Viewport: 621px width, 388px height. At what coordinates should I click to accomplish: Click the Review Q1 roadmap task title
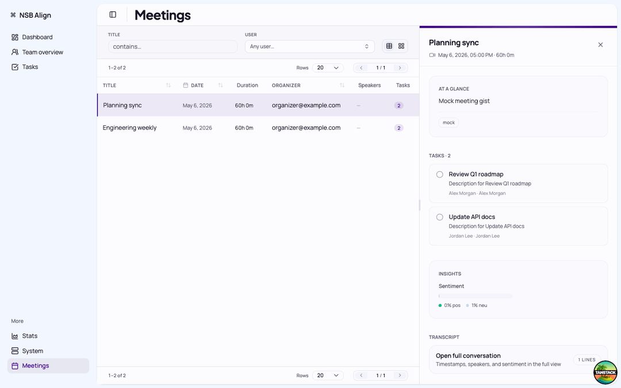476,174
